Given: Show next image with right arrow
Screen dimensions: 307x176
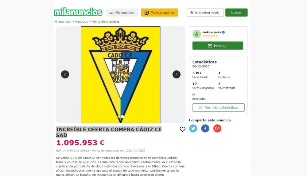Looking at the screenshot, I should pyautogui.click(x=177, y=74).
